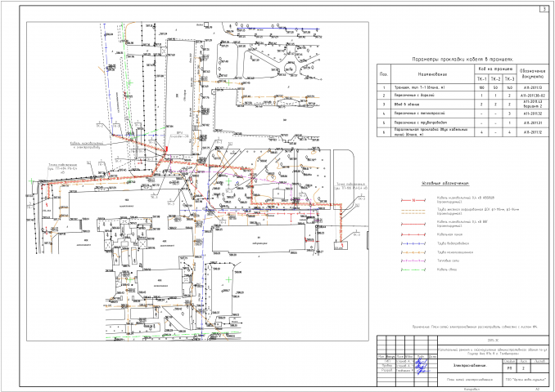Click the 'Кол на траншею' header cell
This screenshot has height=392, width=555.
coord(495,69)
